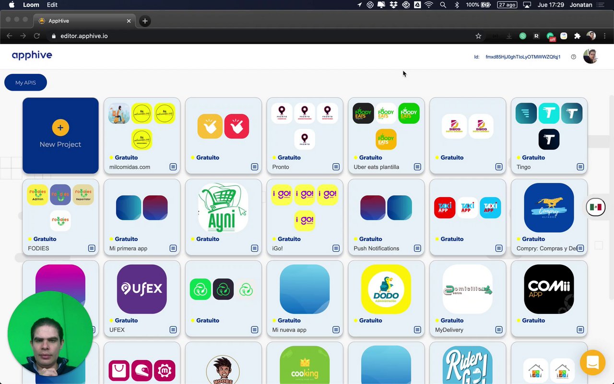Open the Taxi App red icon
The image size is (614, 384).
(x=445, y=207)
